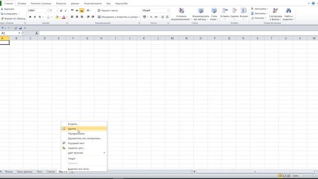Open the font color dropdown arrow
This screenshot has width=318, height=179.
pos(67,17)
